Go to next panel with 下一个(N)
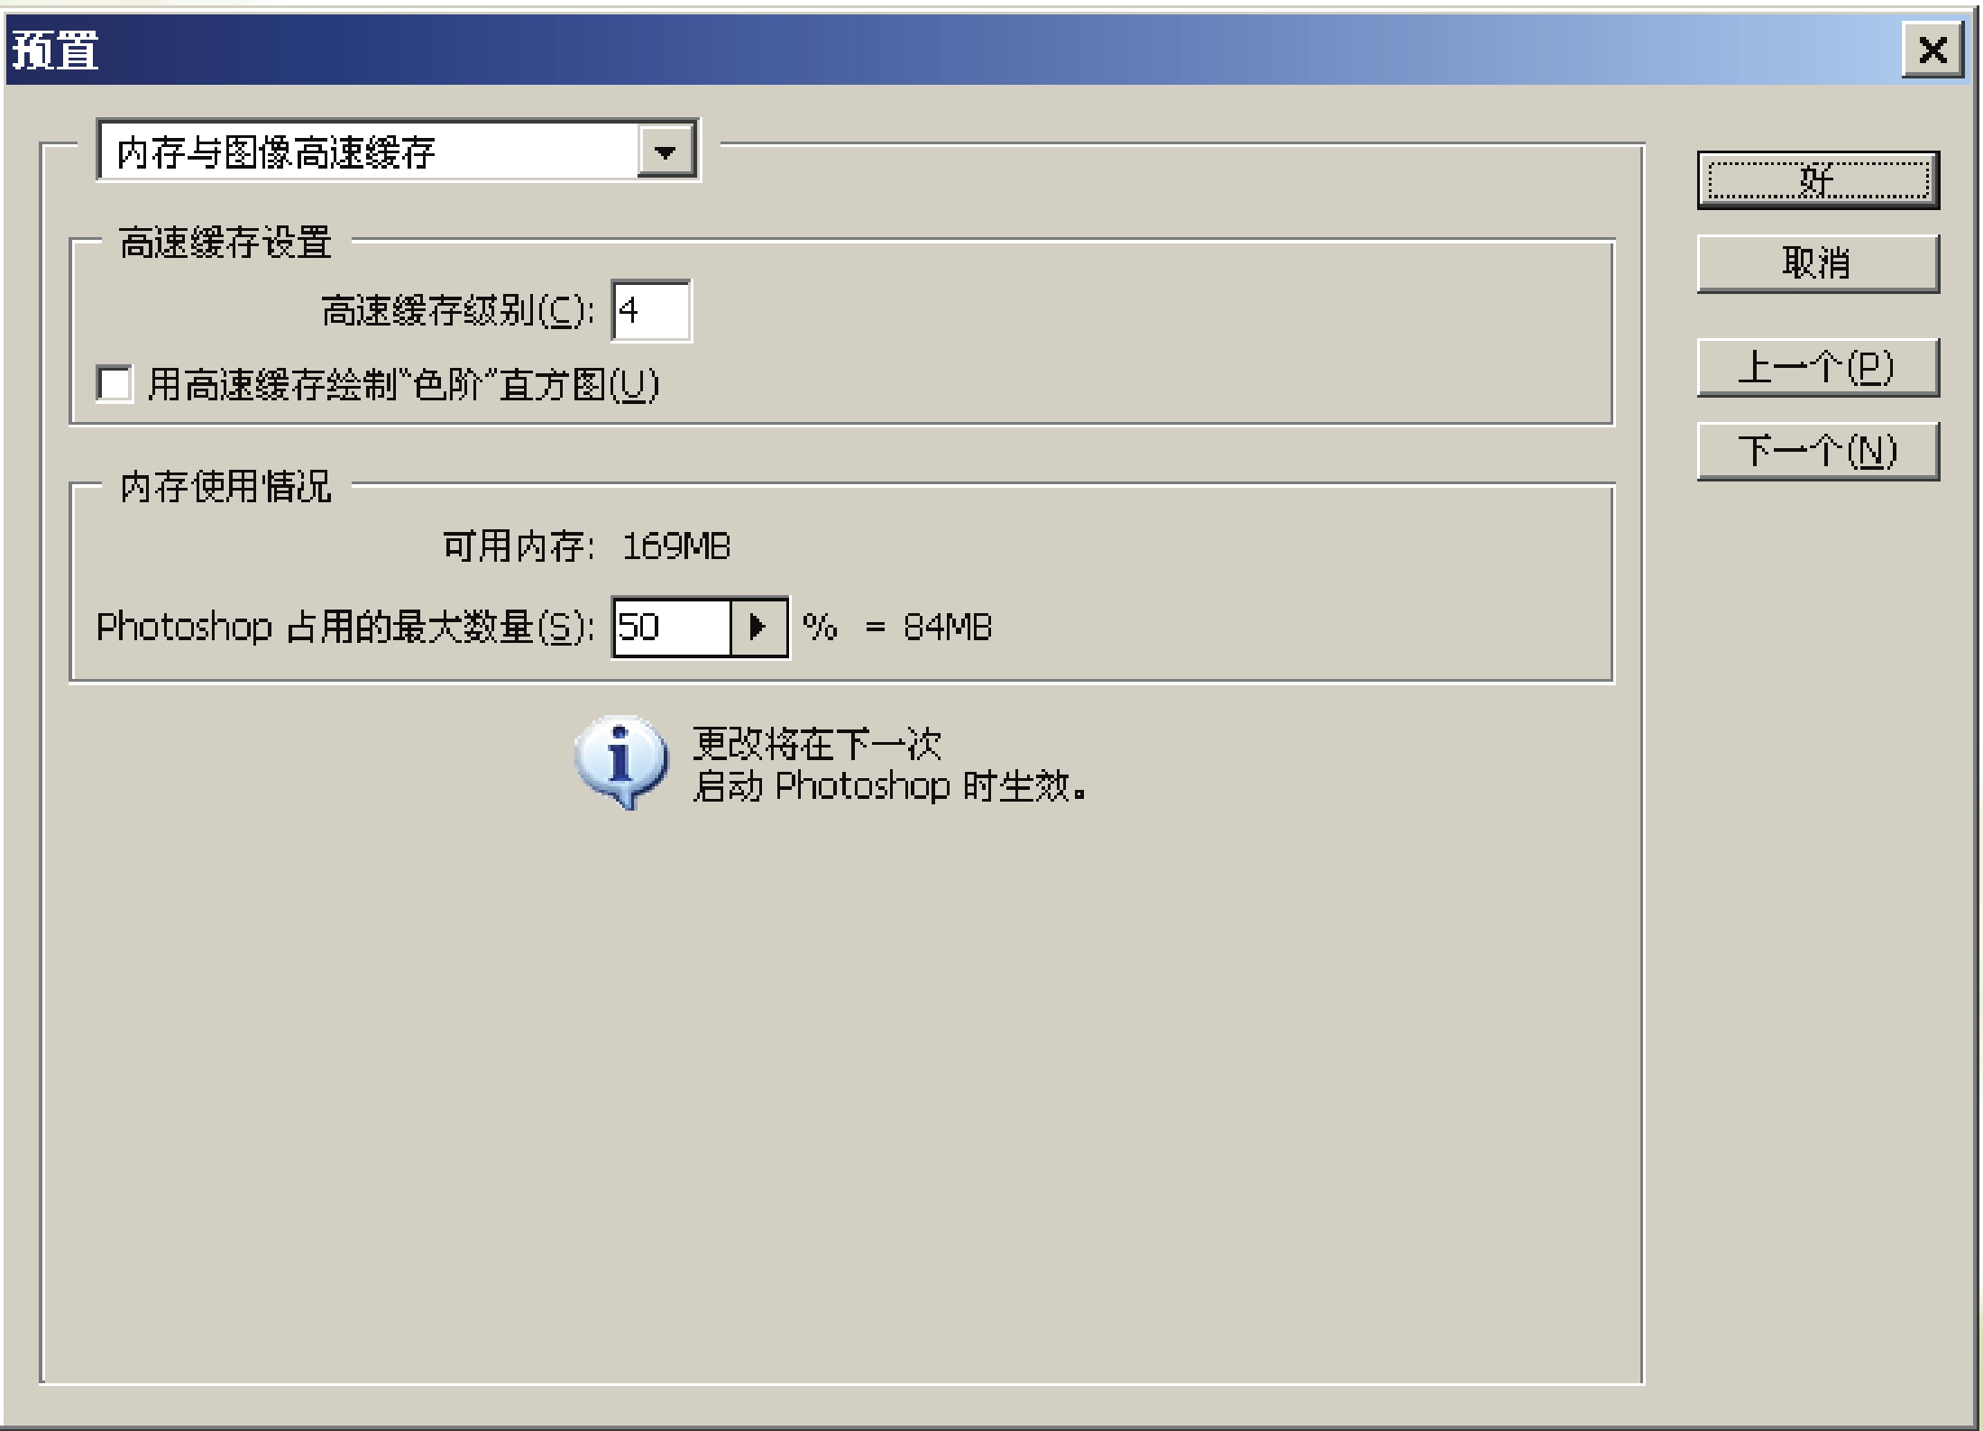This screenshot has width=1983, height=1431. point(1818,451)
